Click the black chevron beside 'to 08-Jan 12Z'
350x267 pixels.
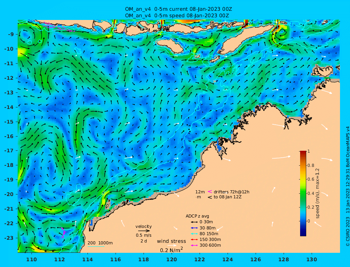point(210,197)
